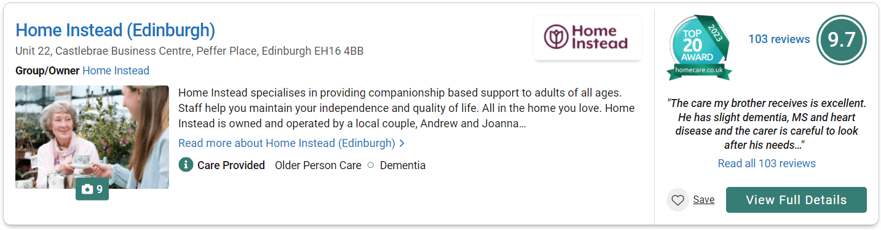Click the Home Instead description paragraph
Image resolution: width=881 pixels, height=230 pixels.
click(x=406, y=108)
